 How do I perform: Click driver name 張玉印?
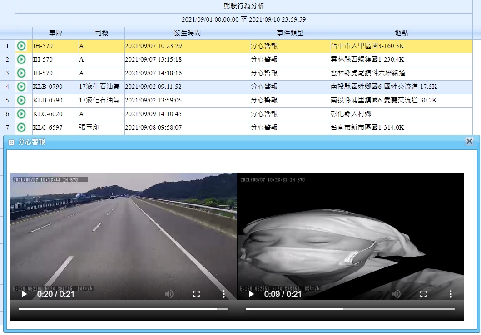[x=89, y=127]
